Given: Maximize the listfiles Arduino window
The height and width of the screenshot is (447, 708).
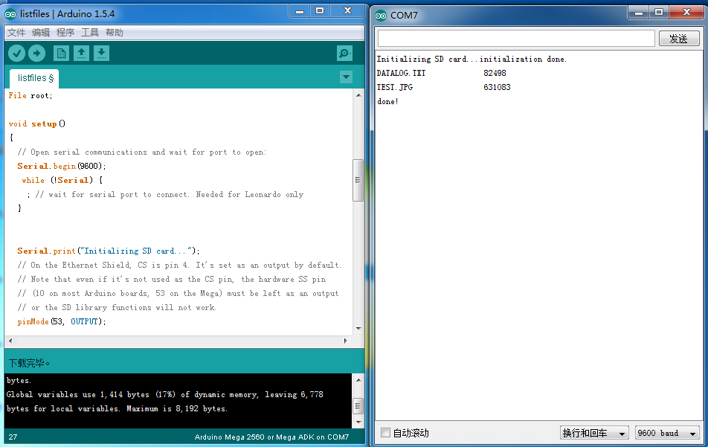Looking at the screenshot, I should (320, 11).
